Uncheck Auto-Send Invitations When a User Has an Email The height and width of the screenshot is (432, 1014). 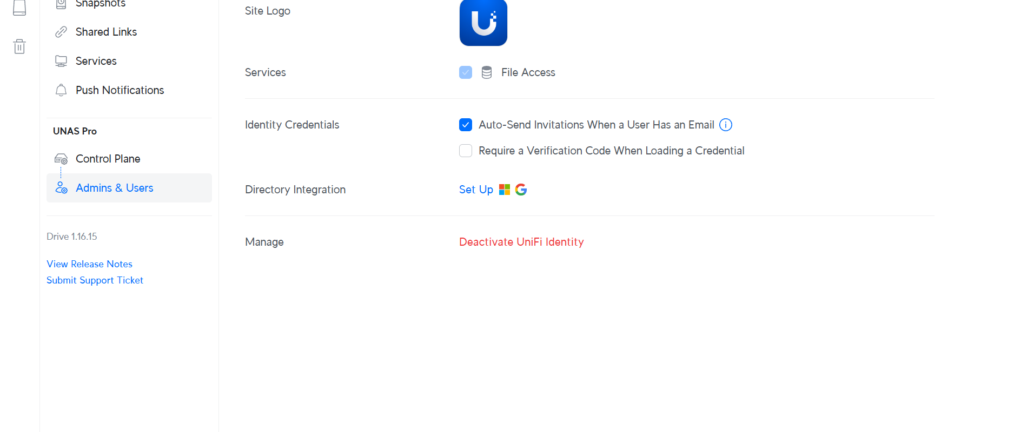pos(466,125)
